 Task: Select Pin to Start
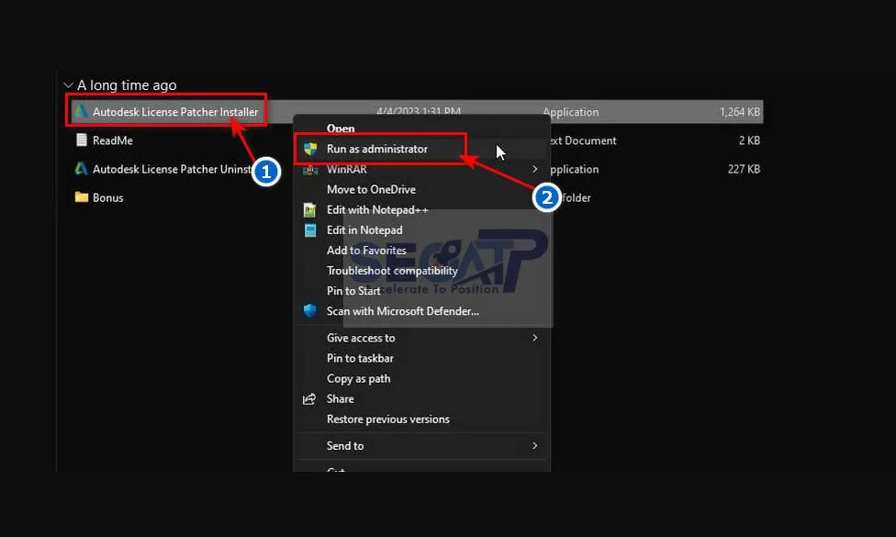coord(353,291)
